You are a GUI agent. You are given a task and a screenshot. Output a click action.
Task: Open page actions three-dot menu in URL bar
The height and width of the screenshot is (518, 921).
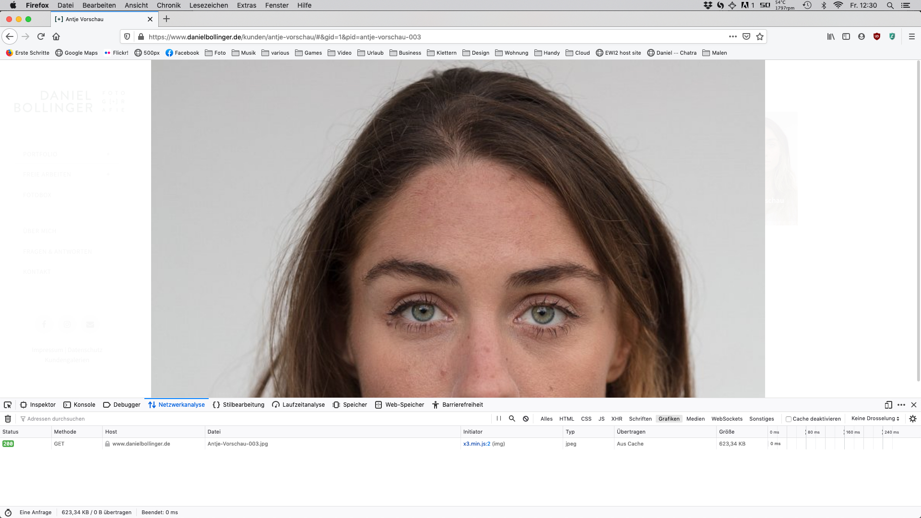click(732, 36)
